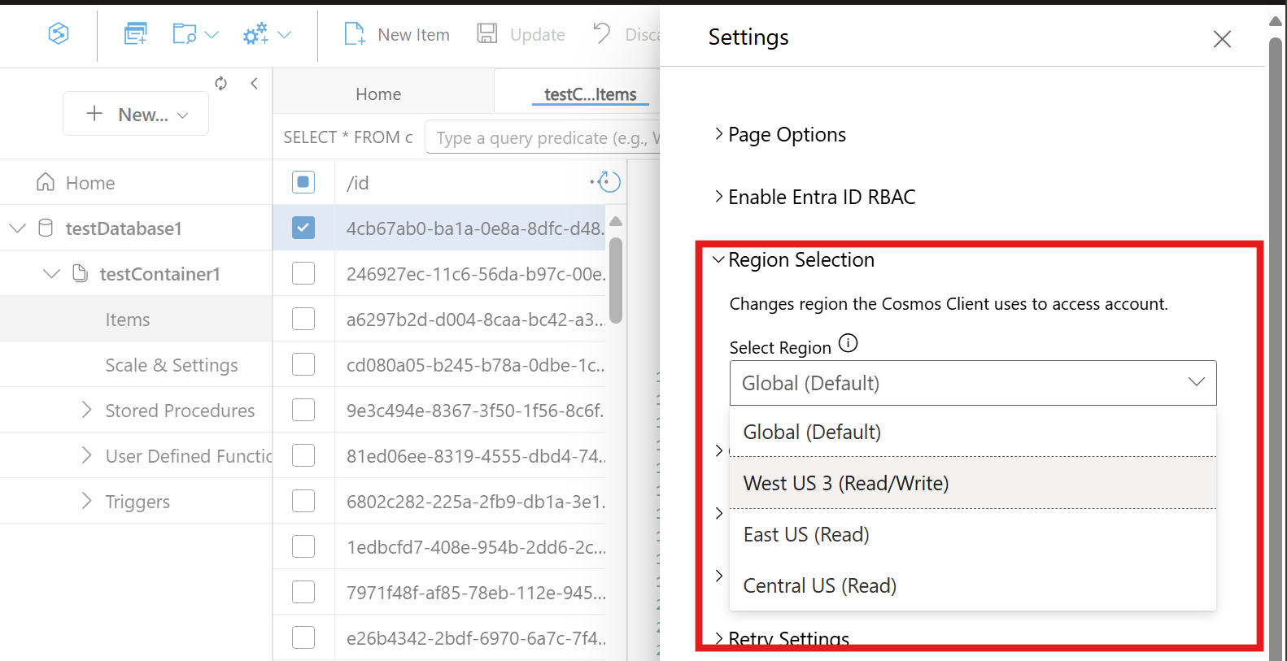Check the e26b4342-2bdf-6970 row checkbox
This screenshot has height=661, width=1287.
(x=303, y=637)
